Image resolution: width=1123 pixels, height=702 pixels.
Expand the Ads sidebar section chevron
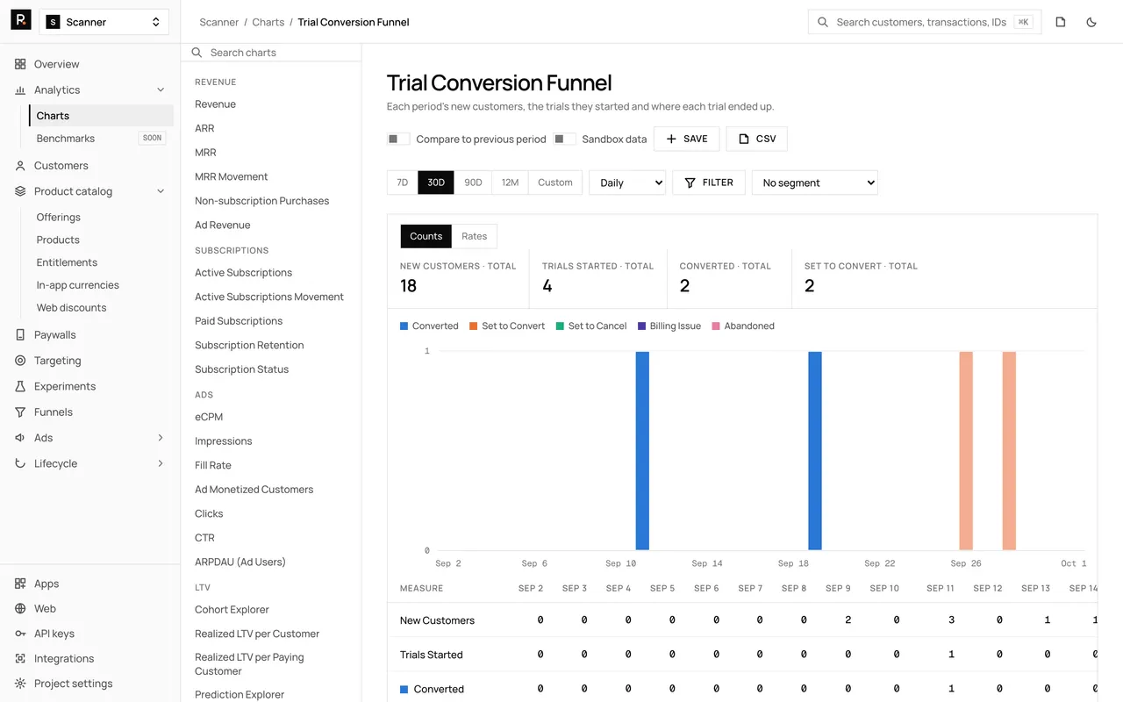pos(161,437)
